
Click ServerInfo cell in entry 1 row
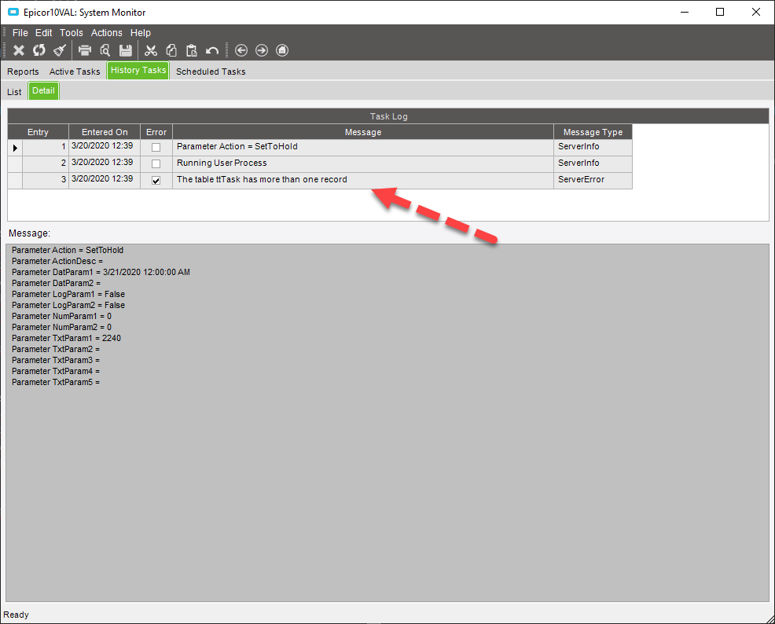(593, 147)
